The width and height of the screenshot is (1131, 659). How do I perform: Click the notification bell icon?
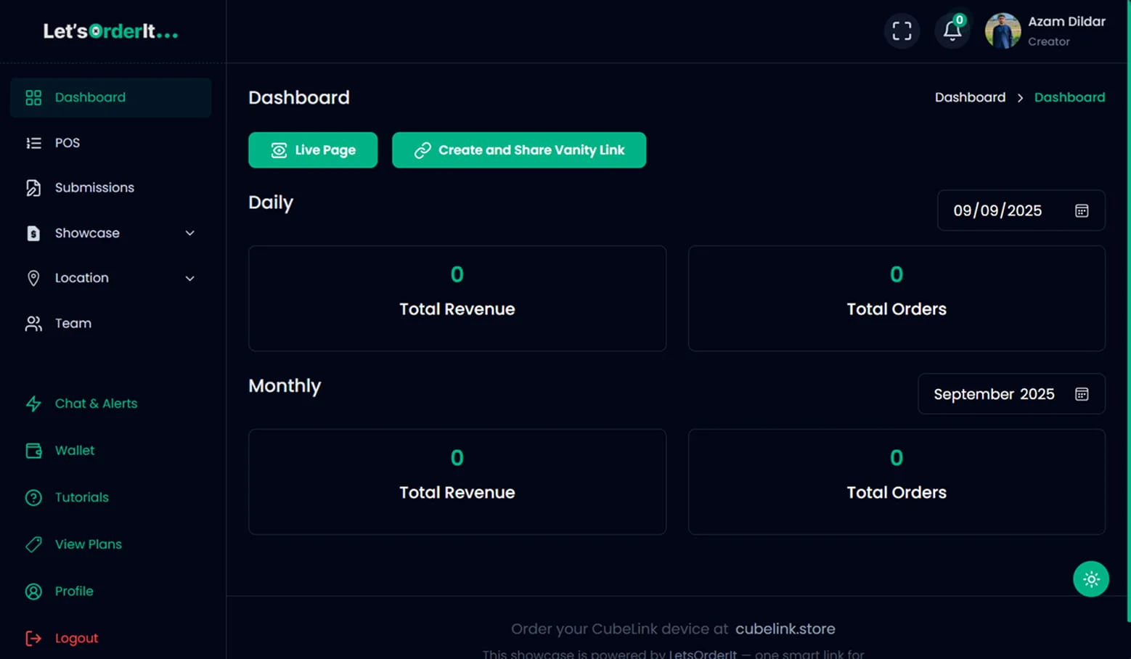tap(952, 31)
